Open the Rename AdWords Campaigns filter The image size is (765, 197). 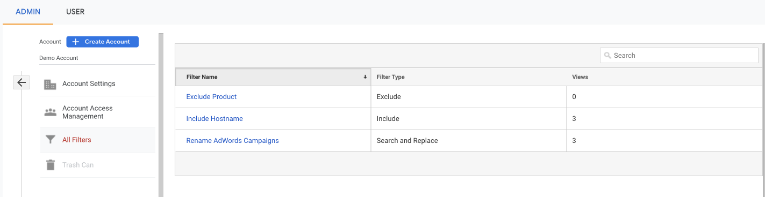point(232,141)
